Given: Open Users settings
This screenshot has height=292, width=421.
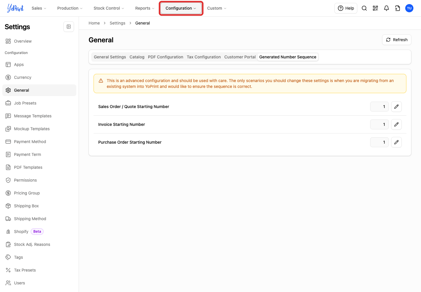Looking at the screenshot, I should (39, 283).
